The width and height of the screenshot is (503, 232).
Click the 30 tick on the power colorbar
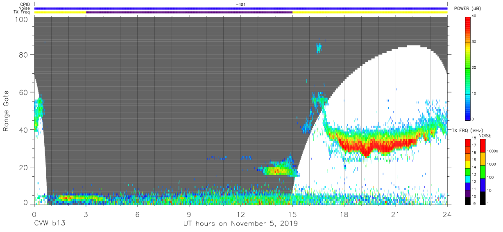click(x=475, y=42)
